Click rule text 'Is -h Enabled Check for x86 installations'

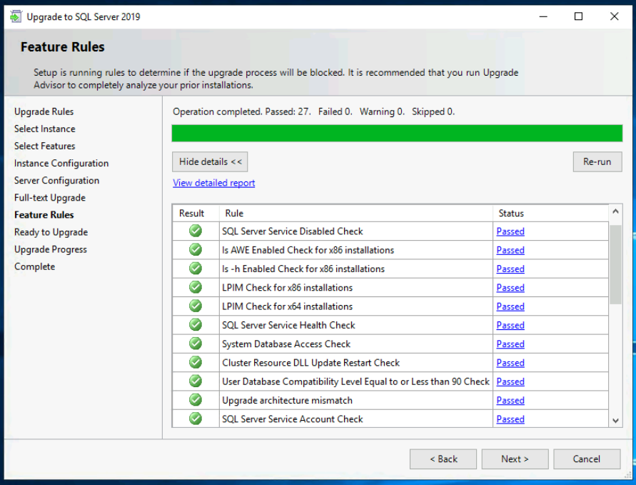303,269
